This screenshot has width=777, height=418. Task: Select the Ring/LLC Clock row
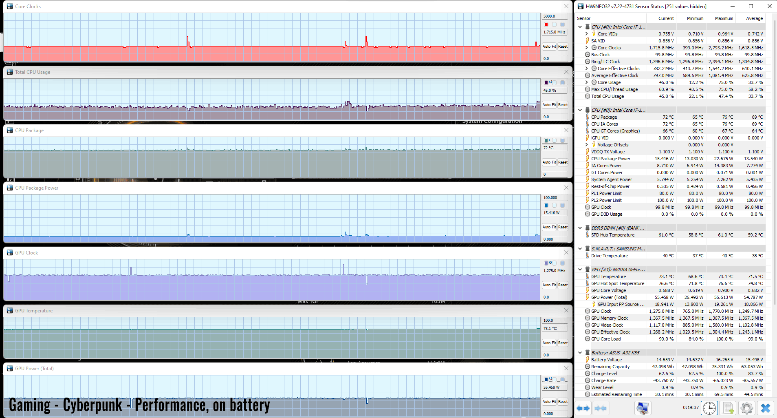coord(670,62)
